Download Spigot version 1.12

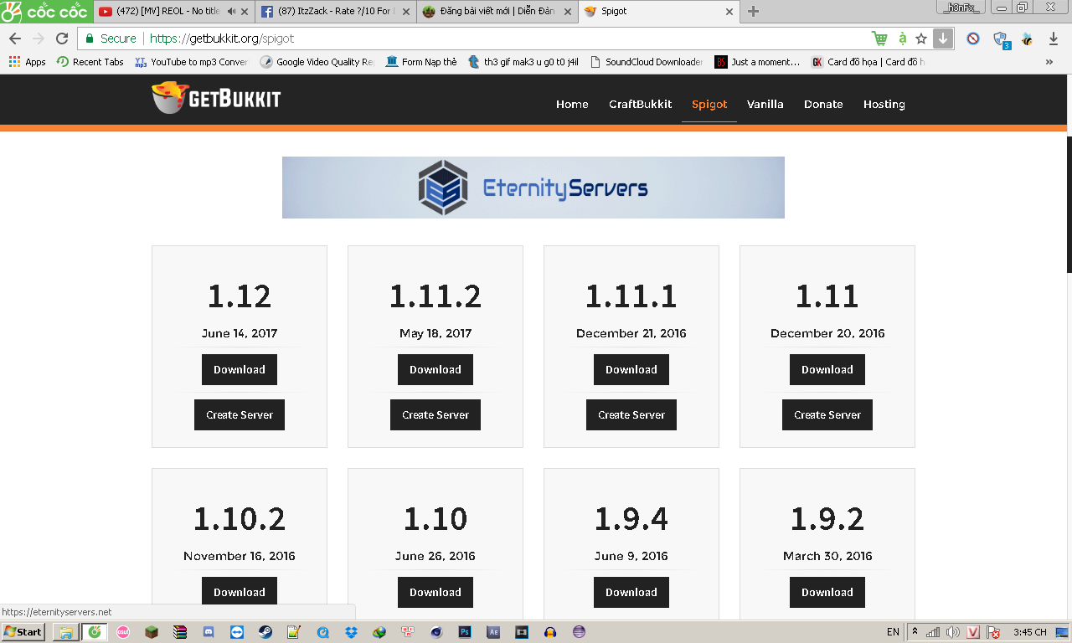[240, 369]
